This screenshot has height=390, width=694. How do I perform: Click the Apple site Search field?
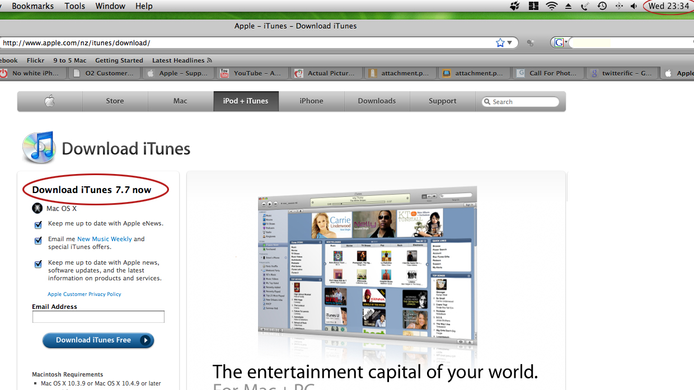[x=520, y=102]
